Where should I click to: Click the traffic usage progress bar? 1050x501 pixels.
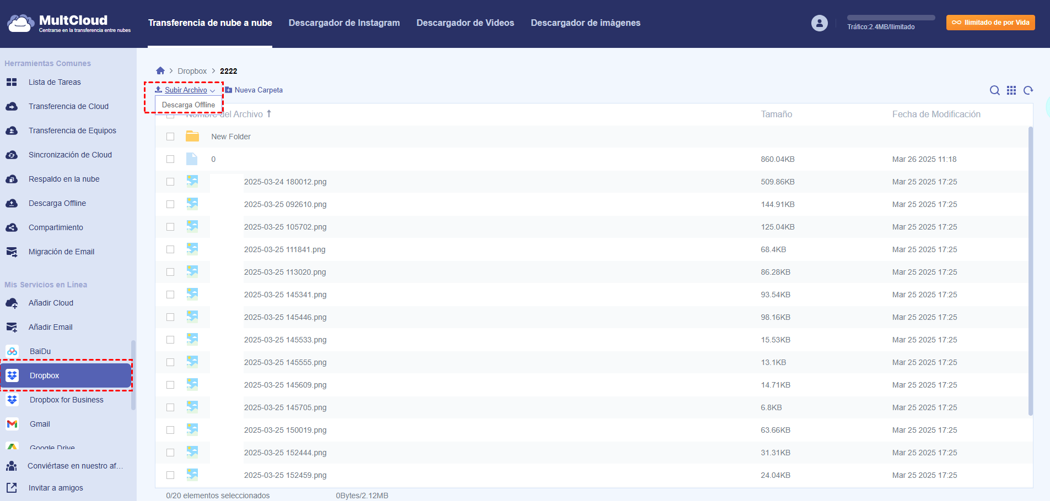(x=891, y=18)
